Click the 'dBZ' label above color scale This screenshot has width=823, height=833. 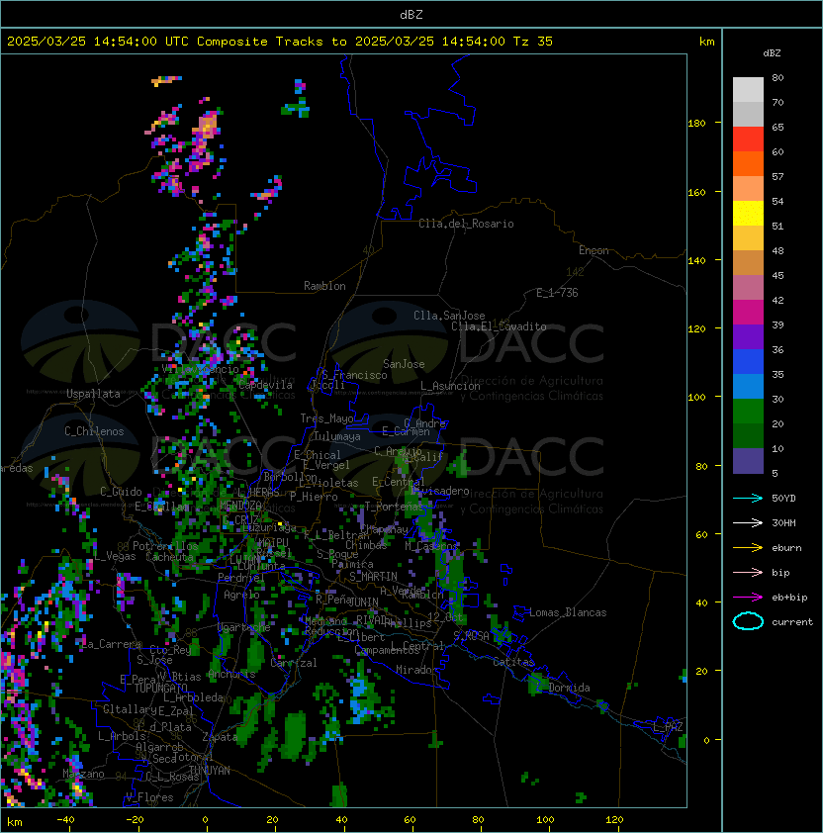pyautogui.click(x=772, y=53)
